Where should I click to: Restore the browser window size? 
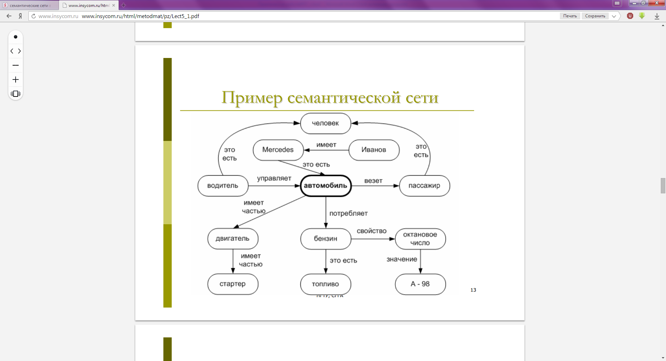(643, 3)
